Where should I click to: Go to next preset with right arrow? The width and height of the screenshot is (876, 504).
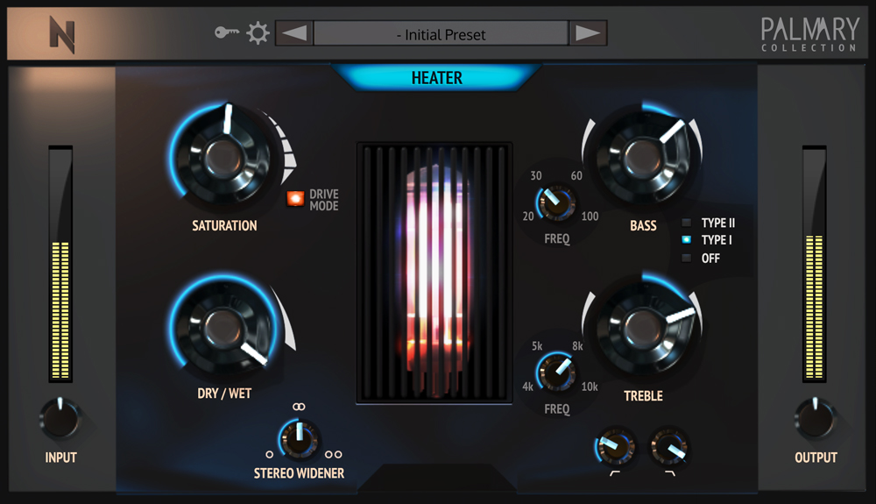[x=588, y=33]
